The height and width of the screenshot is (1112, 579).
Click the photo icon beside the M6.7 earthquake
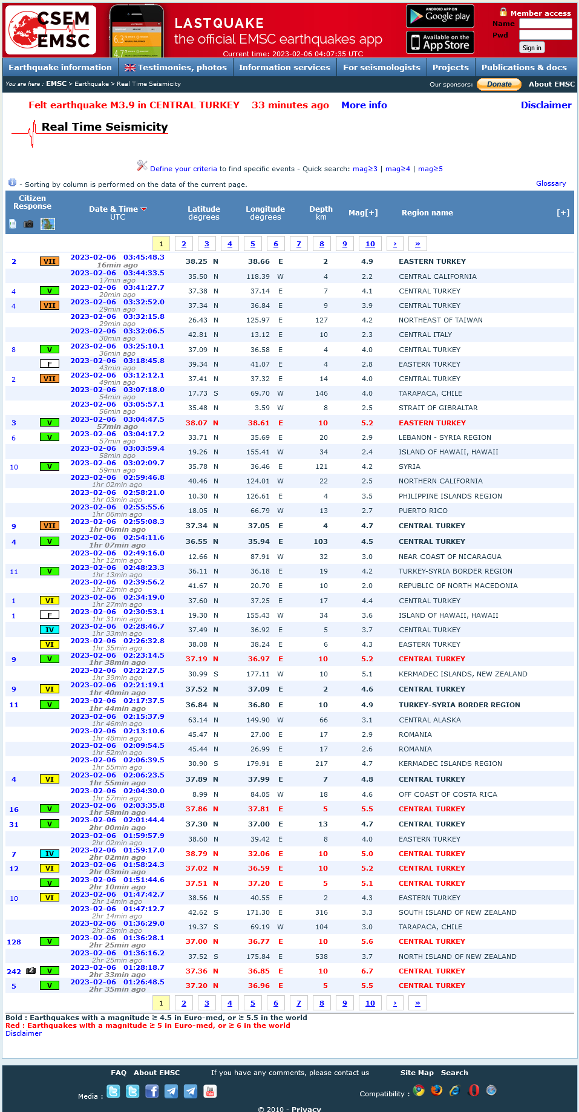pyautogui.click(x=31, y=970)
